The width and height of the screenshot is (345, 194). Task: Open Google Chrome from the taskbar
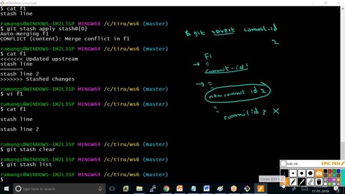tap(167, 189)
